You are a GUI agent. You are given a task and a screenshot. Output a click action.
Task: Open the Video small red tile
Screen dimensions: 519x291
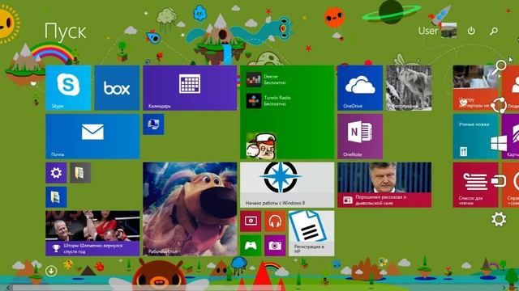251,221
